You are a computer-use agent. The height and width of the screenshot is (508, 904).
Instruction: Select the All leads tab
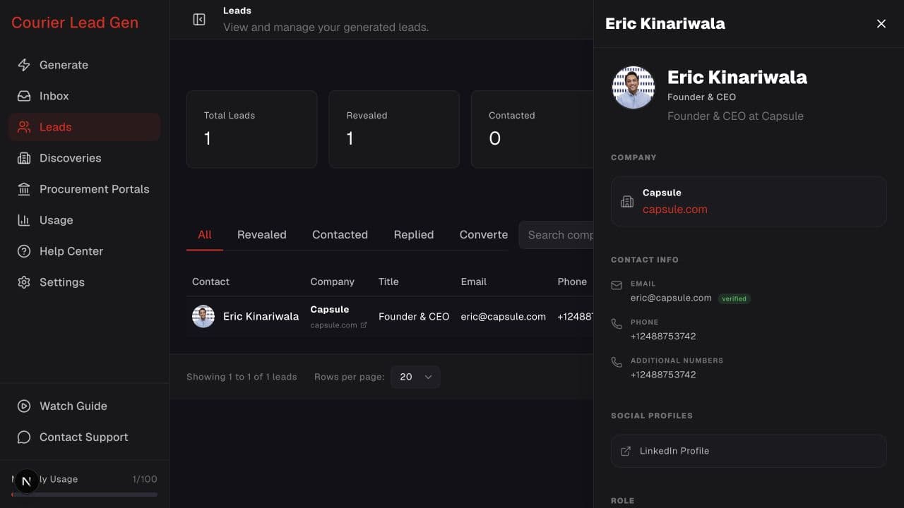(205, 235)
